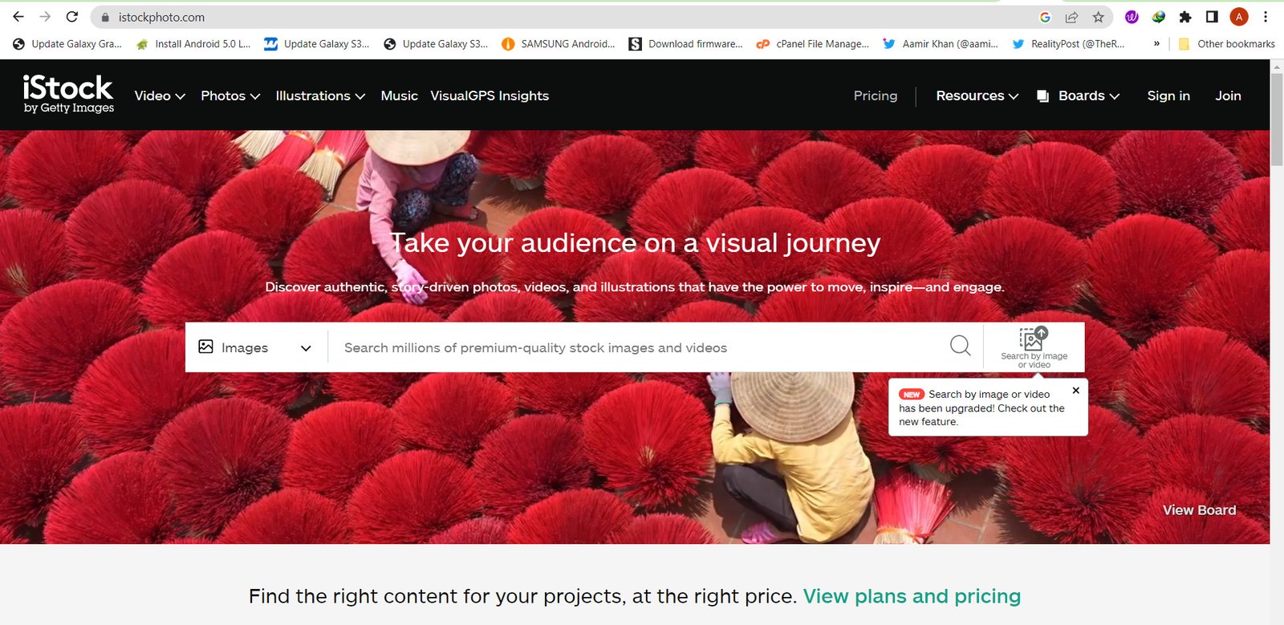Viewport: 1284px width, 625px height.
Task: Click the View plans and pricing link
Action: 912,596
